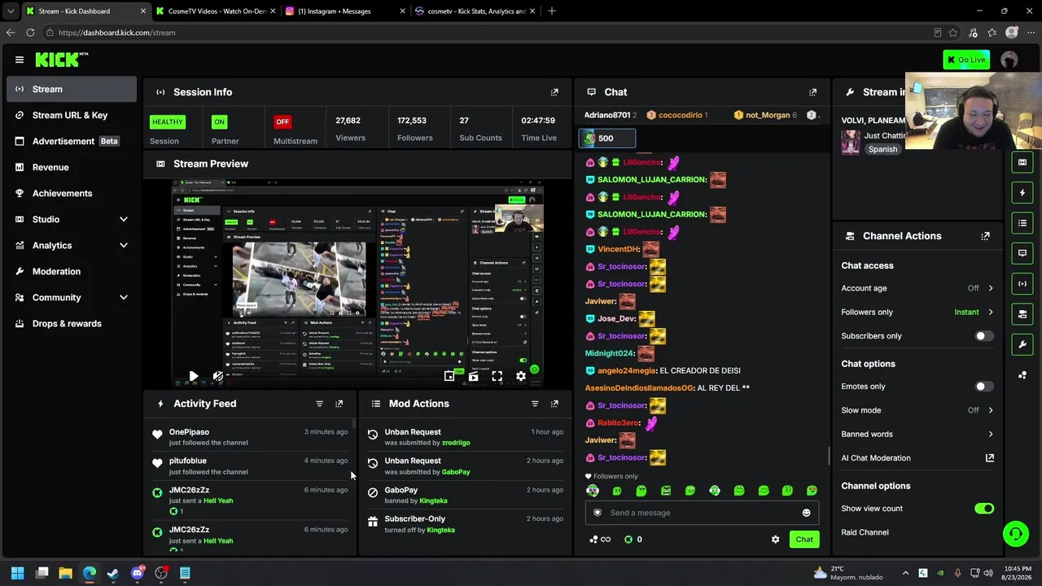Viewport: 1042px width, 586px height.
Task: Click the Activity Feed scrollbar
Action: click(354, 425)
